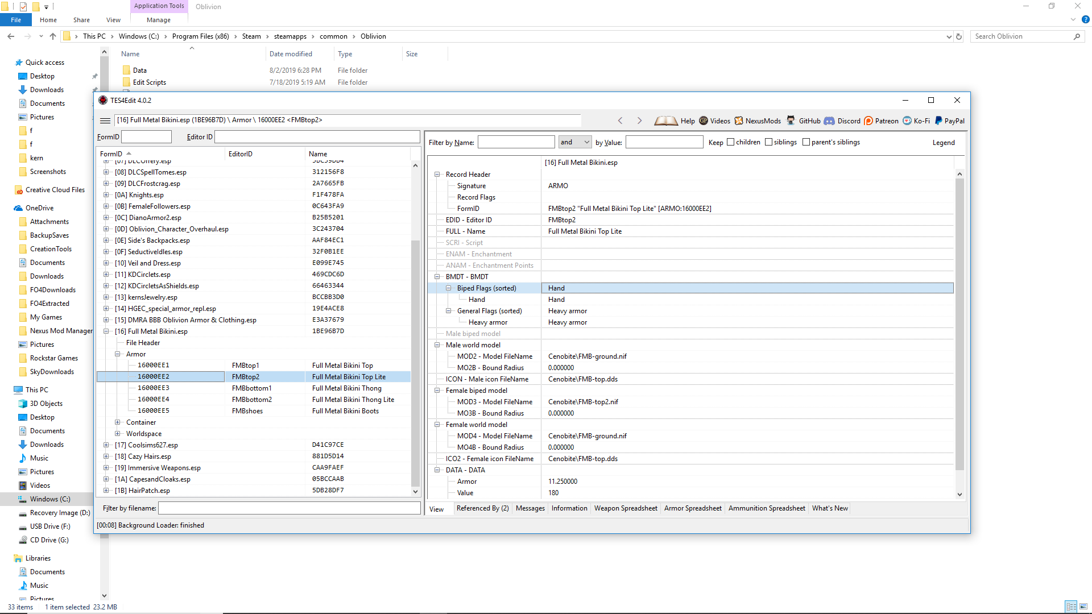The image size is (1092, 614).
Task: Expand address bar history dropdown
Action: click(949, 36)
